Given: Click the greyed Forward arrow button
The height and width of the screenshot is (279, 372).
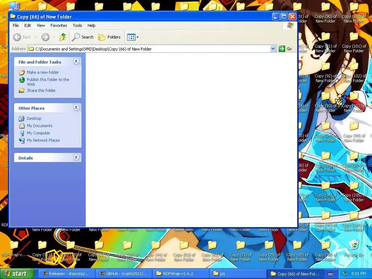Looking at the screenshot, I should 45,37.
